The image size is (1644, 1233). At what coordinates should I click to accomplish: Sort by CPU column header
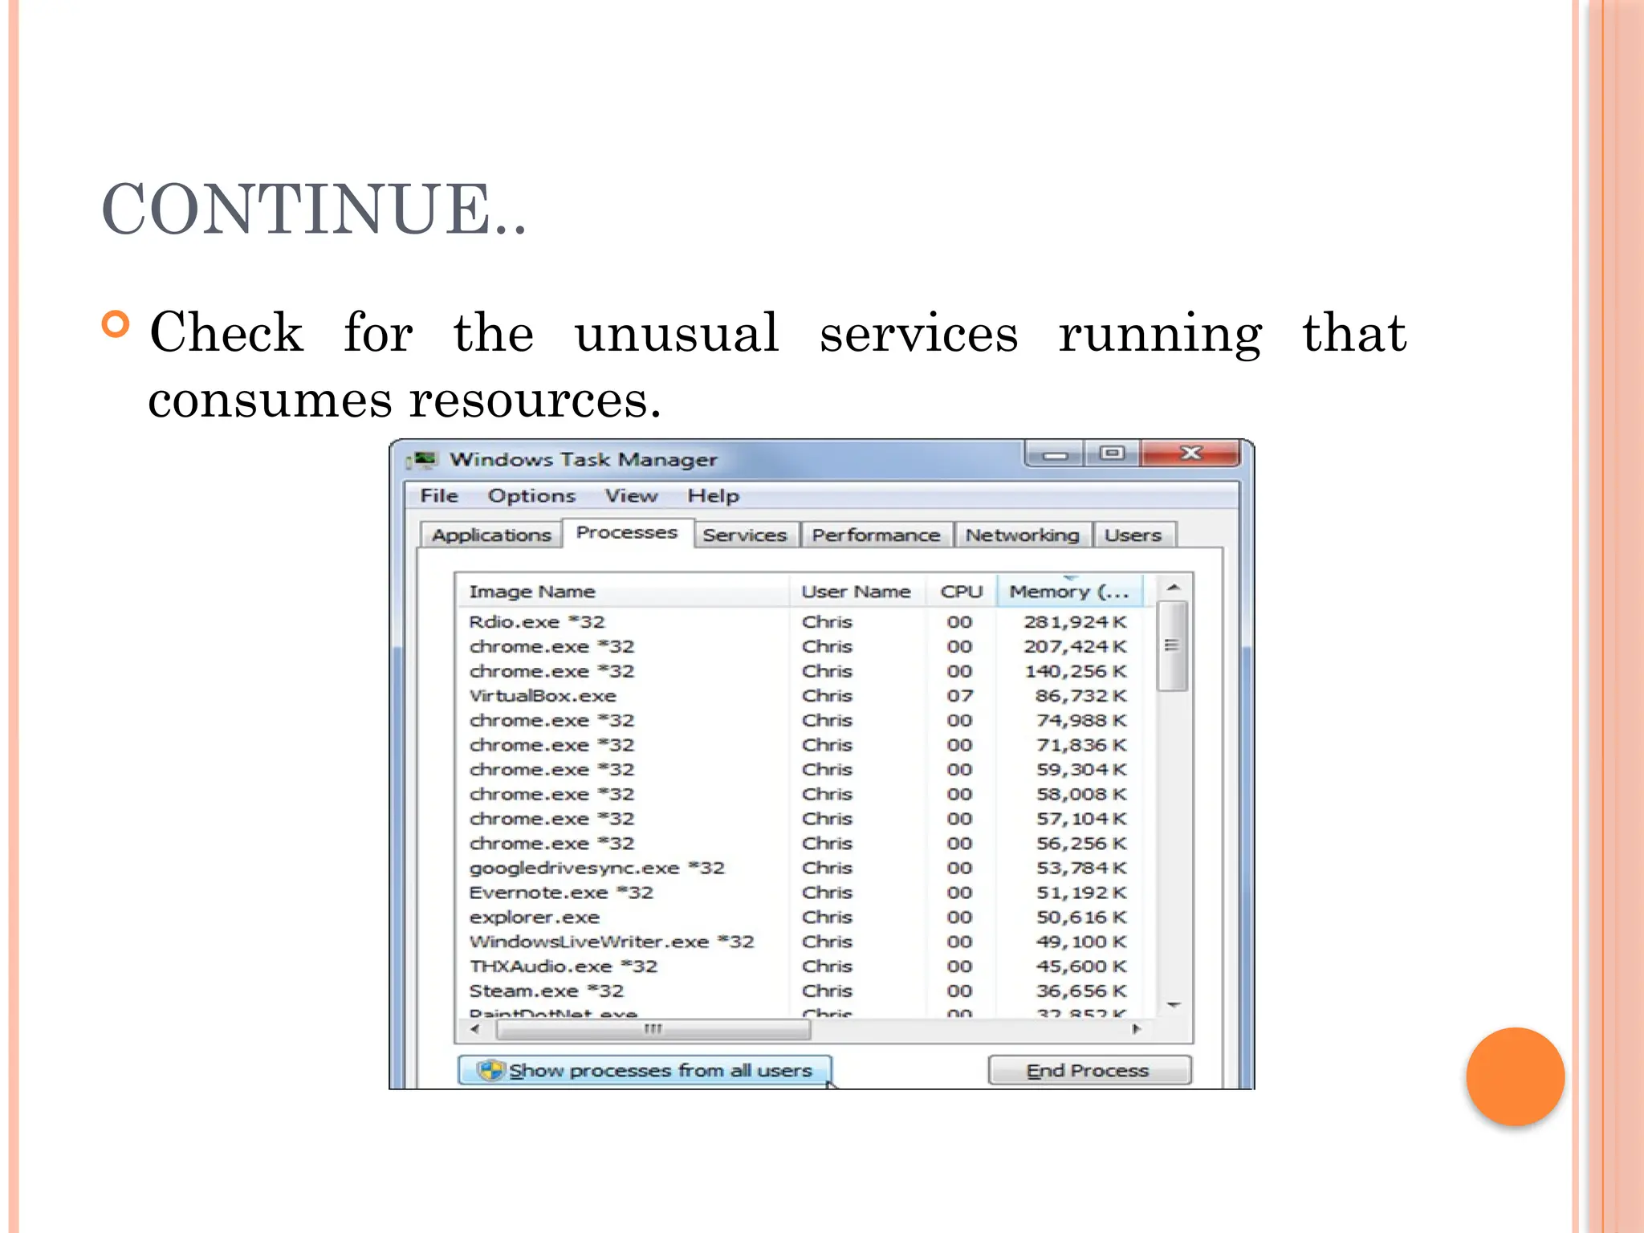point(962,592)
